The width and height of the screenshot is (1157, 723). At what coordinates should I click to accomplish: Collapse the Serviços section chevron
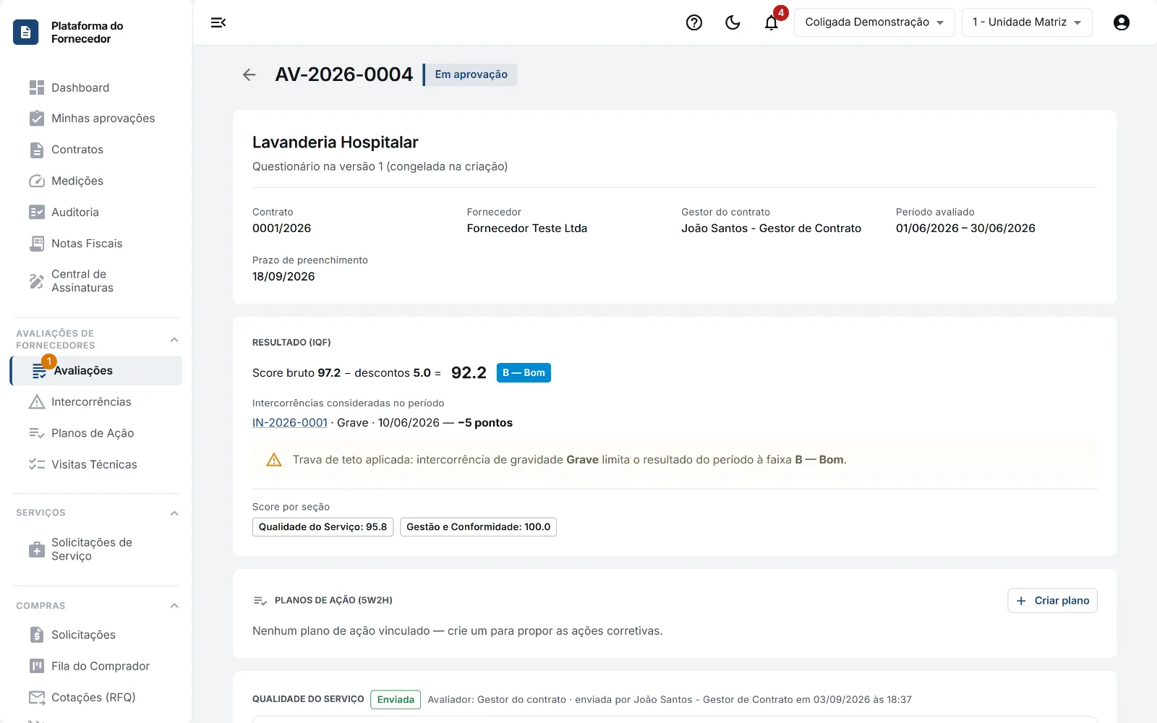tap(174, 513)
